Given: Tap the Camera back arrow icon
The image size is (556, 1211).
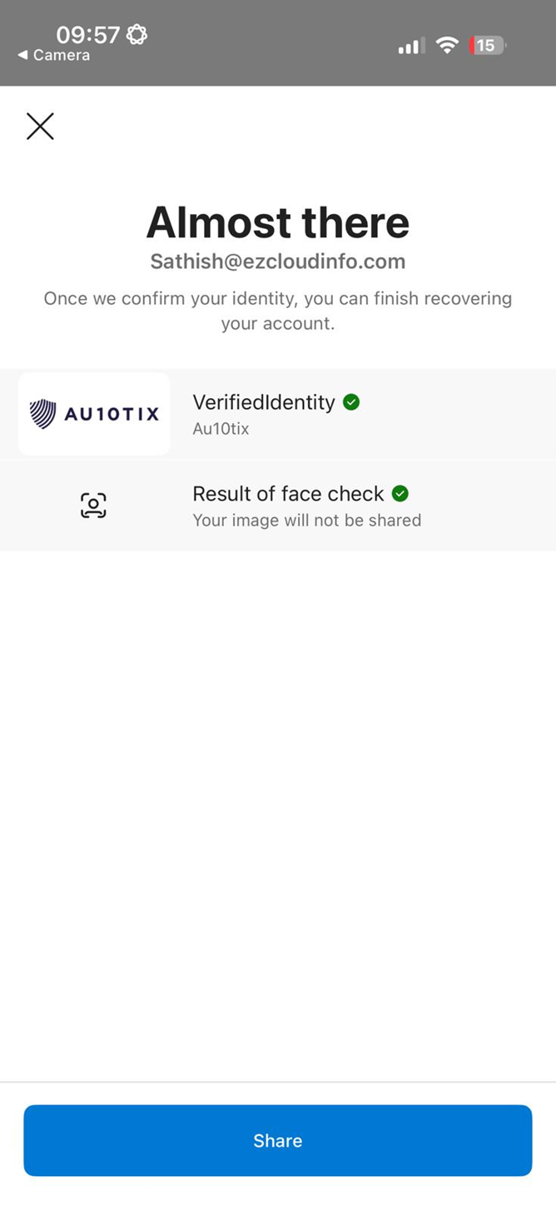Looking at the screenshot, I should pos(22,56).
